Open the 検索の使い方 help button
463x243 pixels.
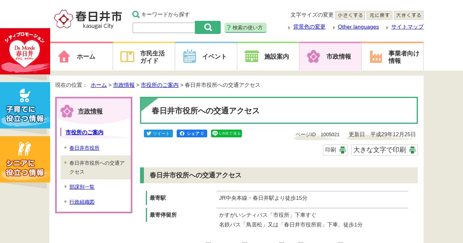point(245,28)
